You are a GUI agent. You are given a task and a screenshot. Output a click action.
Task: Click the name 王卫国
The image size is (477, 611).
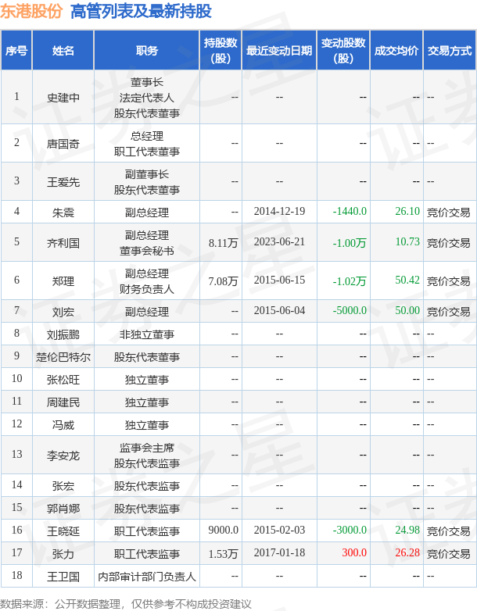point(63,577)
